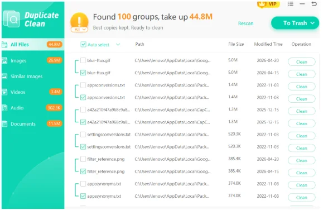The height and width of the screenshot is (210, 328).
Task: Check the first a42a210f47a968c9a8 file checkbox
Action: point(83,109)
